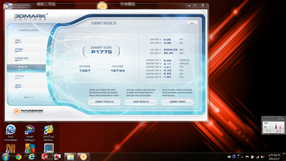Click the GPU score value 1367

pos(85,71)
